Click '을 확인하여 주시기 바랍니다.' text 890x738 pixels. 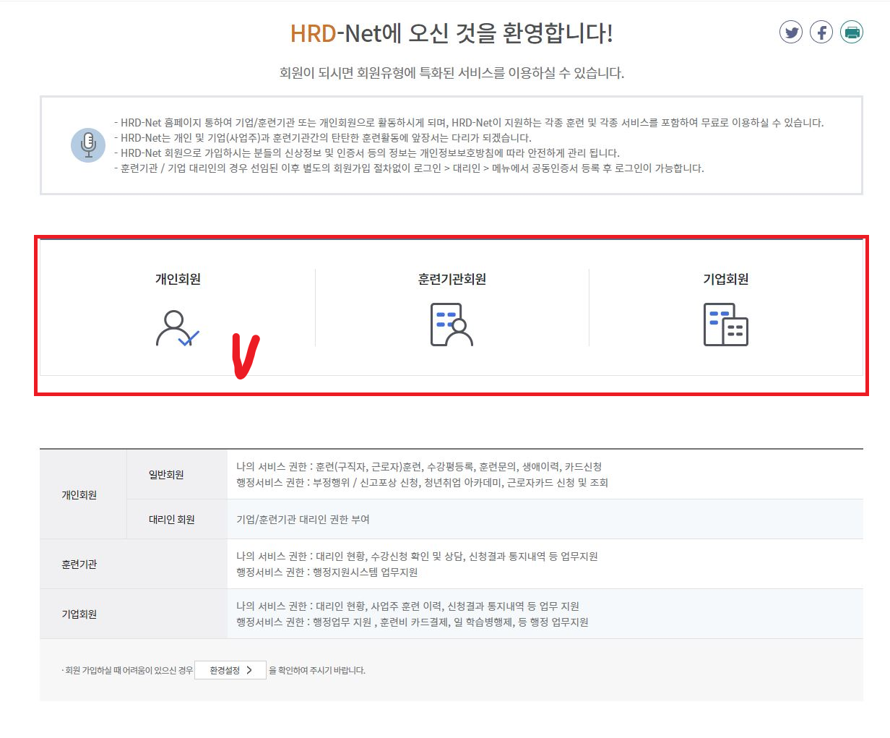(x=317, y=671)
